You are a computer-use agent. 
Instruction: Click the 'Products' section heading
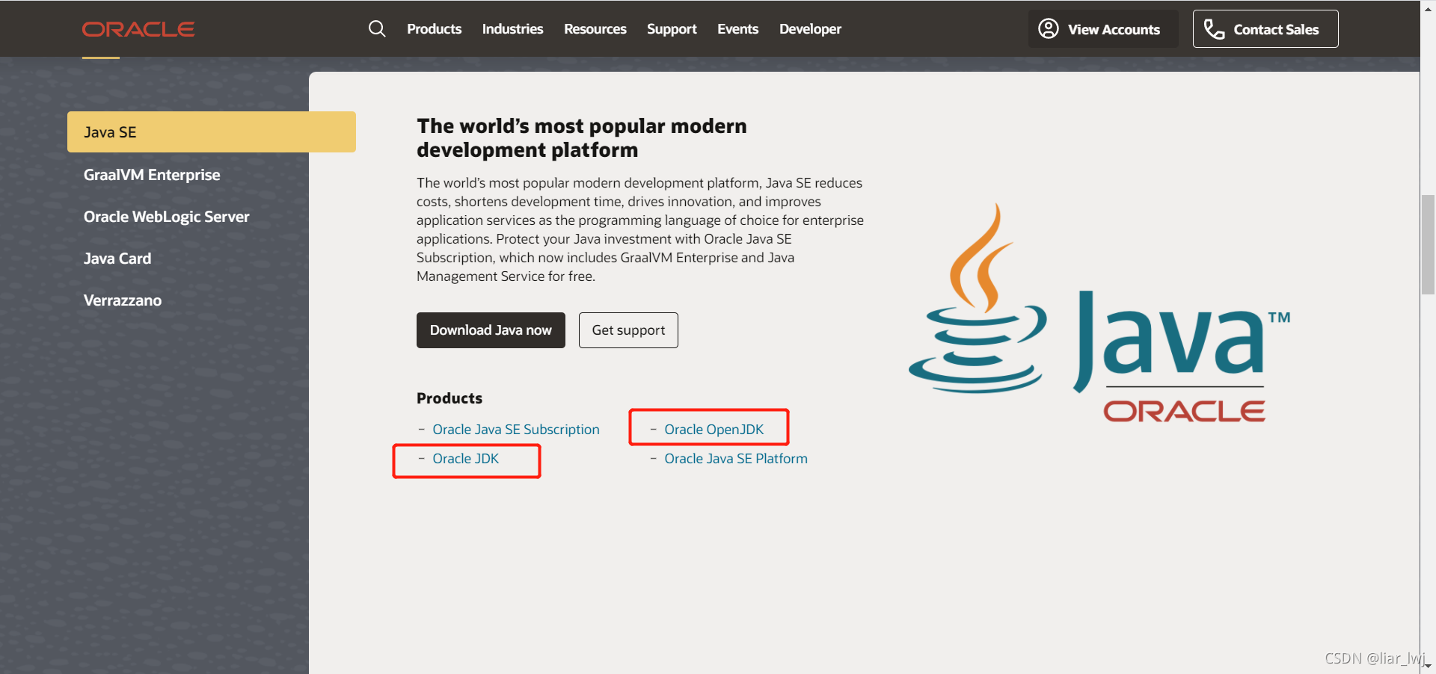pyautogui.click(x=449, y=398)
